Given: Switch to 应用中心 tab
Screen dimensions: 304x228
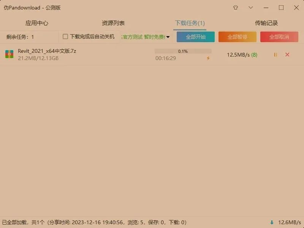Looking at the screenshot, I should tap(36, 23).
